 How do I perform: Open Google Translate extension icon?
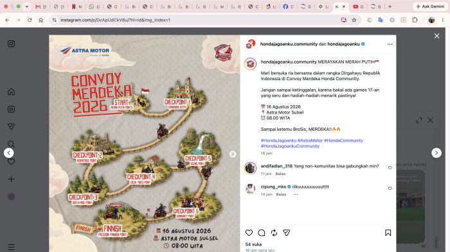click(x=381, y=20)
